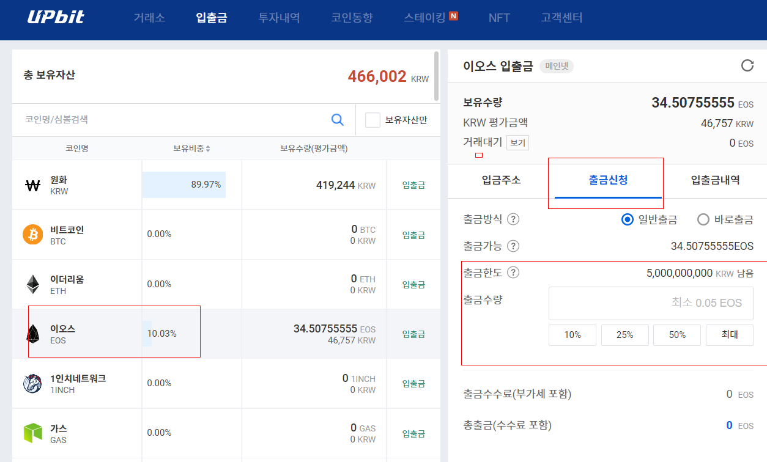
Task: Click the Bitcoin coin icon
Action: click(x=32, y=235)
